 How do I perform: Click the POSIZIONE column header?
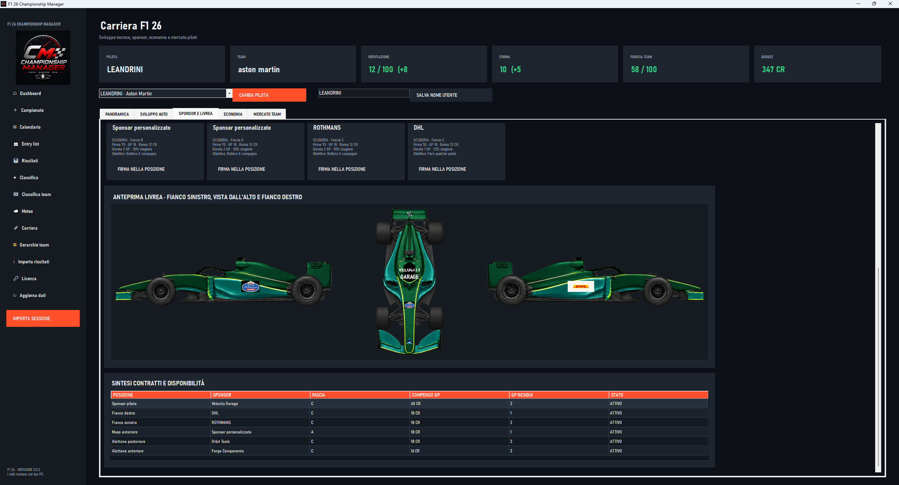point(160,395)
